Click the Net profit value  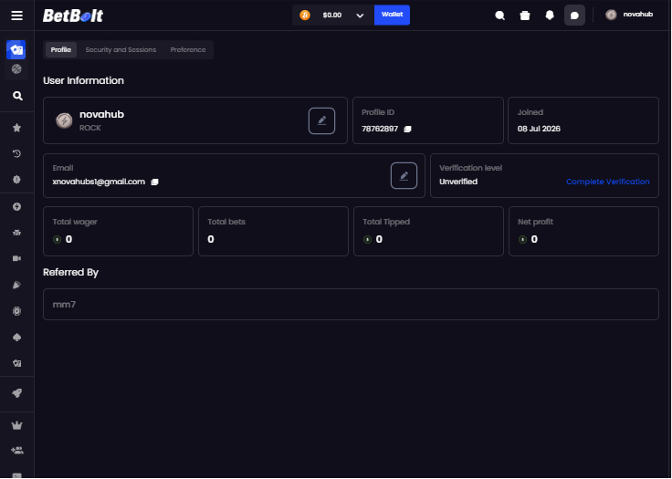(534, 239)
